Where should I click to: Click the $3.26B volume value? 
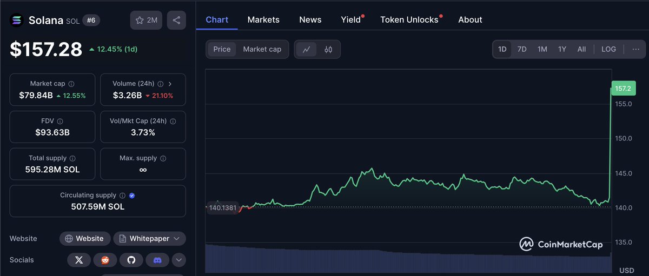[x=127, y=96]
